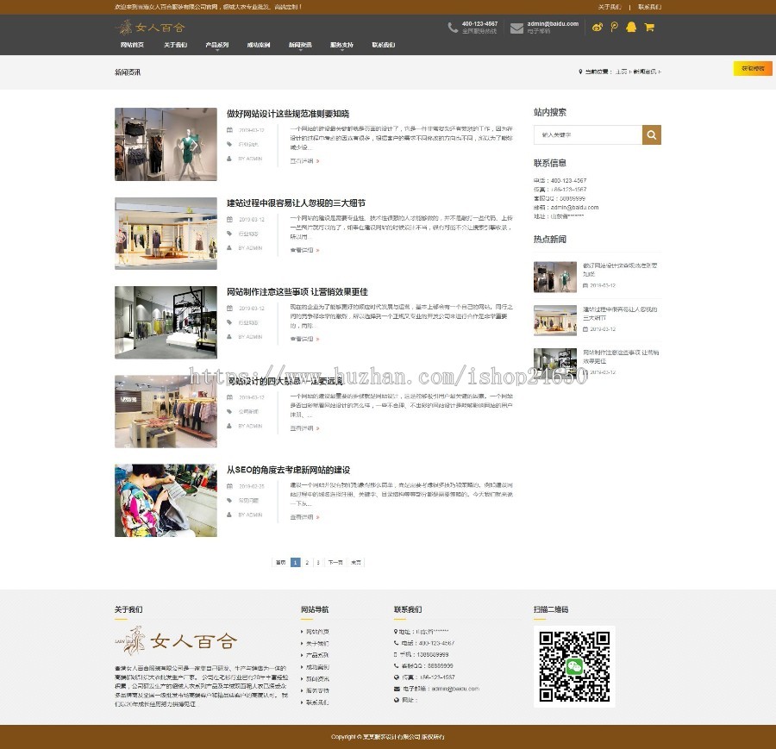Click the author icon of article 从SEO的角度去考虑新网站的建设
776x749 pixels.
(x=229, y=515)
